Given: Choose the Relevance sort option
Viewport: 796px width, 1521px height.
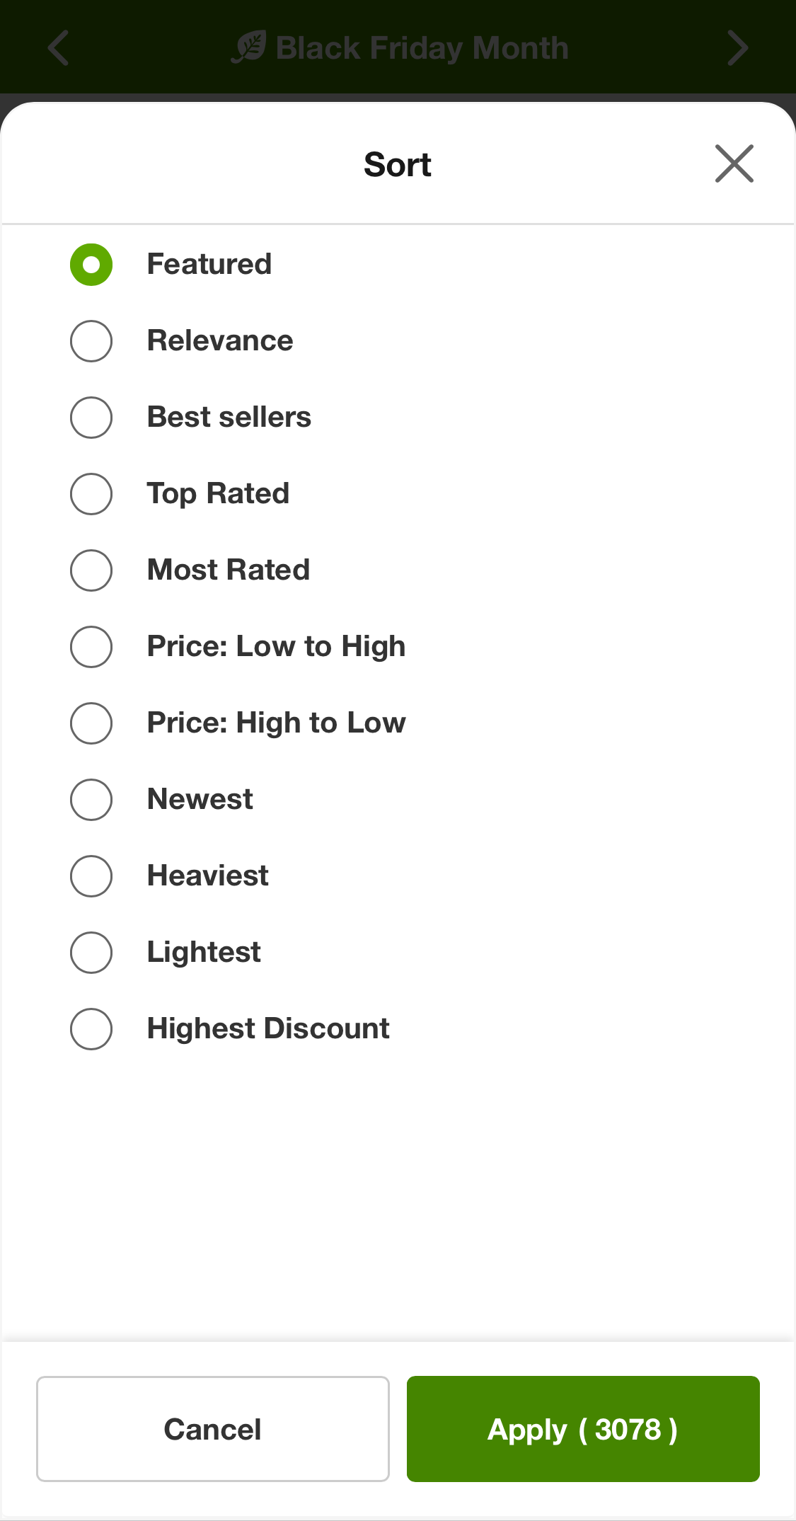Looking at the screenshot, I should (x=91, y=341).
